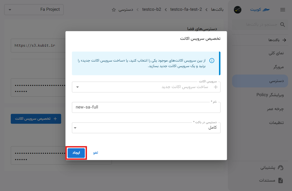Click the info icon in the dialog banner

(x=212, y=61)
